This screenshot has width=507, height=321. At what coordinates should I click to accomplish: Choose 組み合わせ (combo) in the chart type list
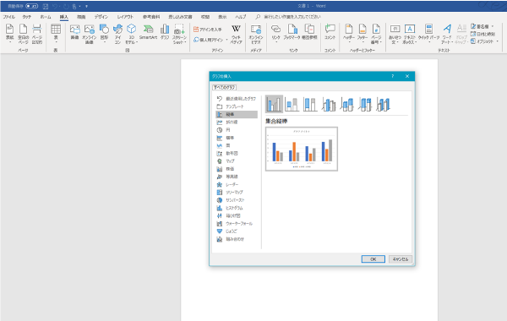[x=237, y=239]
